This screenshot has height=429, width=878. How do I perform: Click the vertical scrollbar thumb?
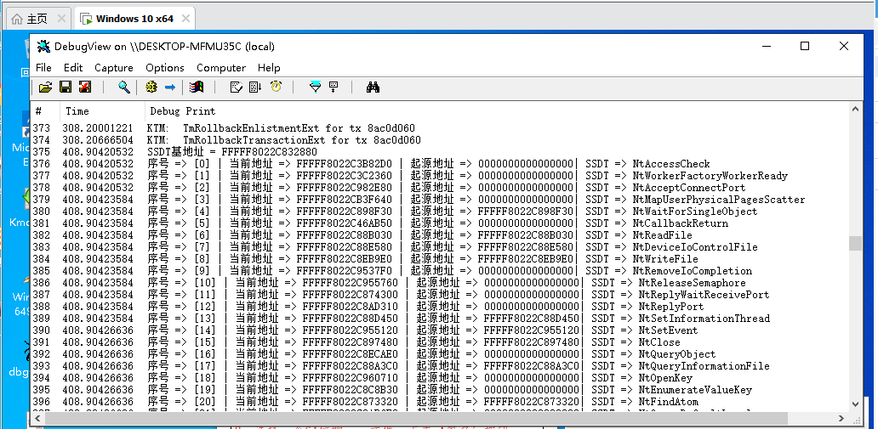pos(856,243)
